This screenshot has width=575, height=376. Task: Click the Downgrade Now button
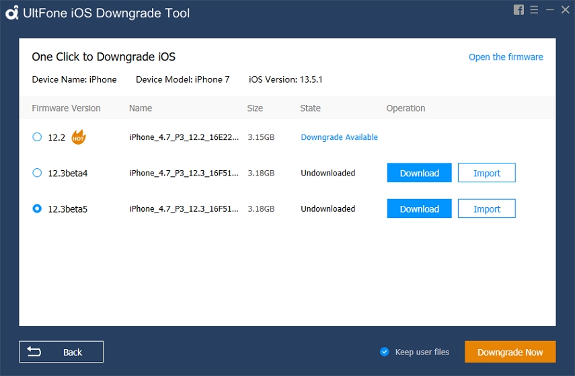(510, 352)
